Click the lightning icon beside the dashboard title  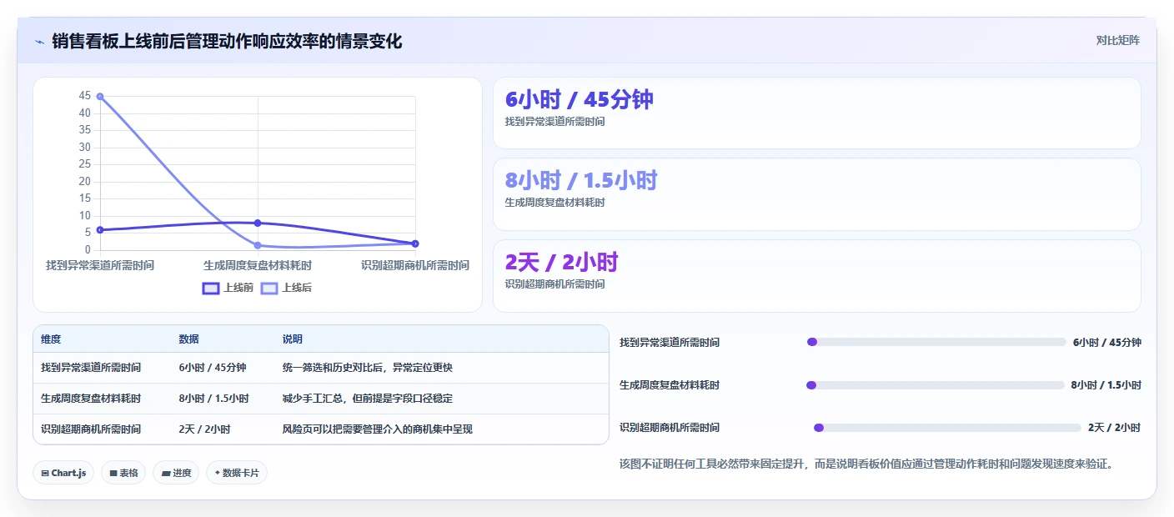point(39,42)
